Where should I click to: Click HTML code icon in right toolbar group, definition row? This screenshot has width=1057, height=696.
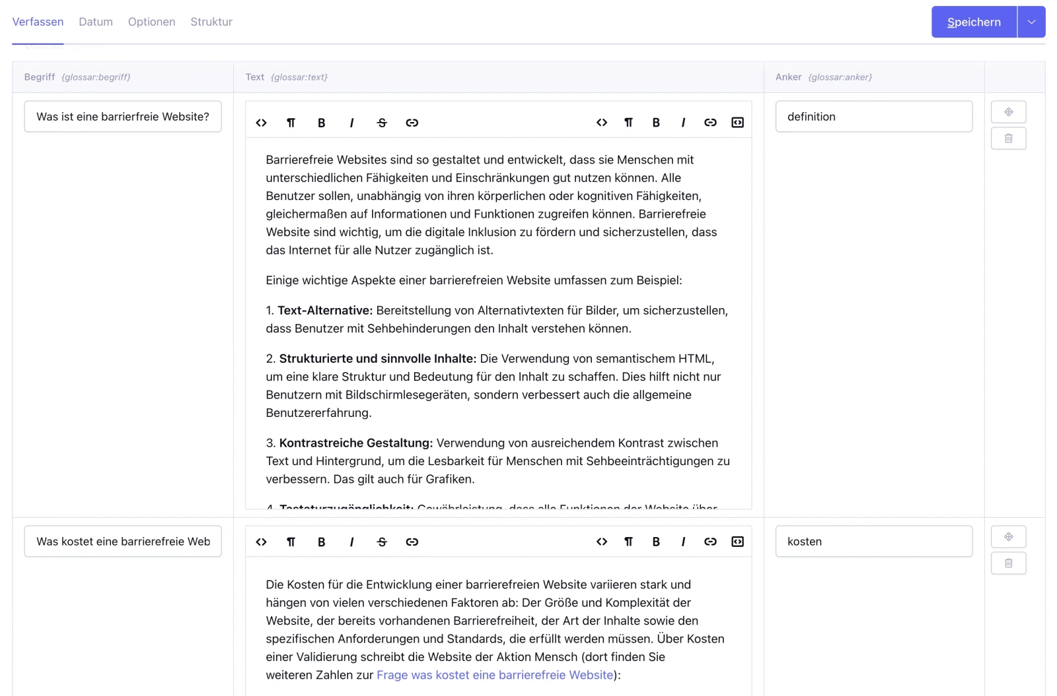pyautogui.click(x=602, y=123)
